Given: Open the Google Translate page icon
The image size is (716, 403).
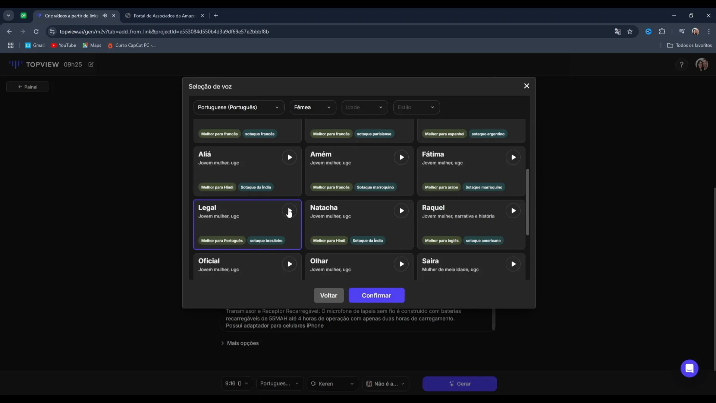Looking at the screenshot, I should pyautogui.click(x=618, y=32).
